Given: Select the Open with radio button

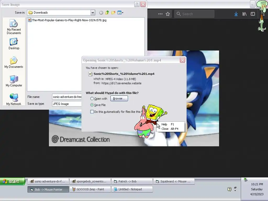Looking at the screenshot, I should (92, 99).
